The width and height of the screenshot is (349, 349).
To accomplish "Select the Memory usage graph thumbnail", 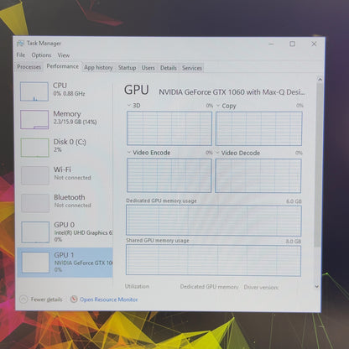I will click(x=34, y=119).
